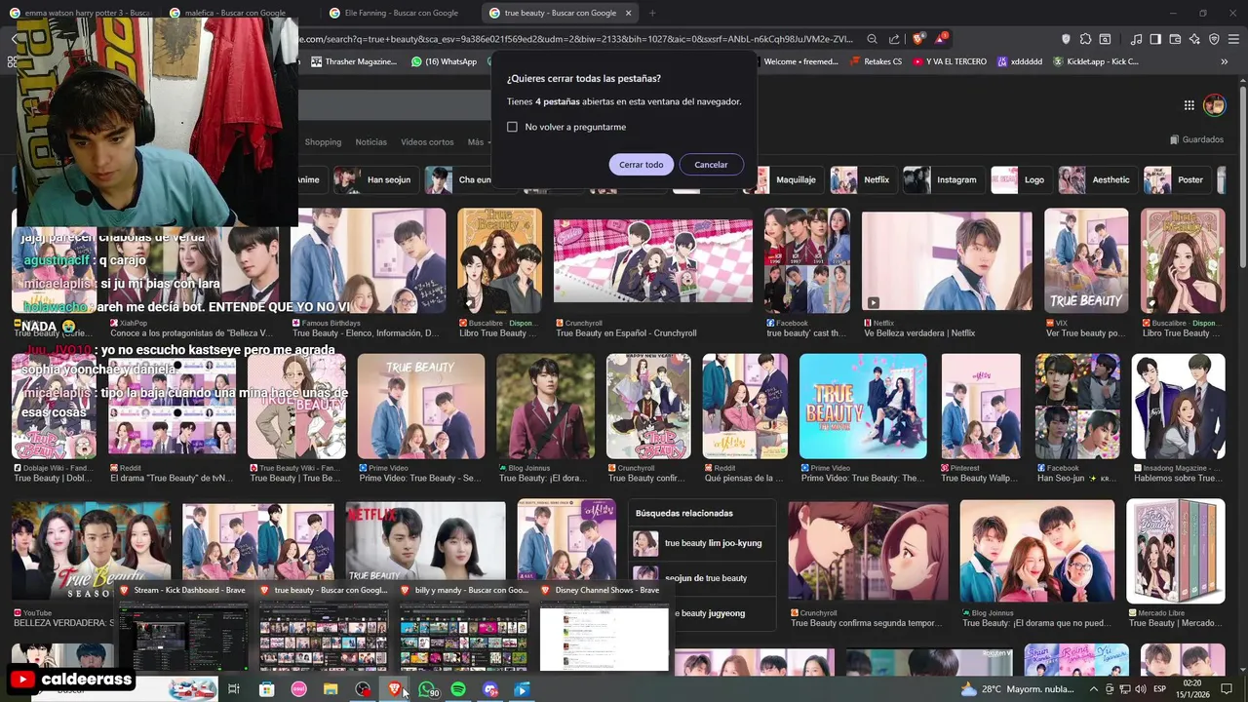The height and width of the screenshot is (702, 1248).
Task: Open the 'Kicklet.app' bookmark
Action: point(1095,61)
